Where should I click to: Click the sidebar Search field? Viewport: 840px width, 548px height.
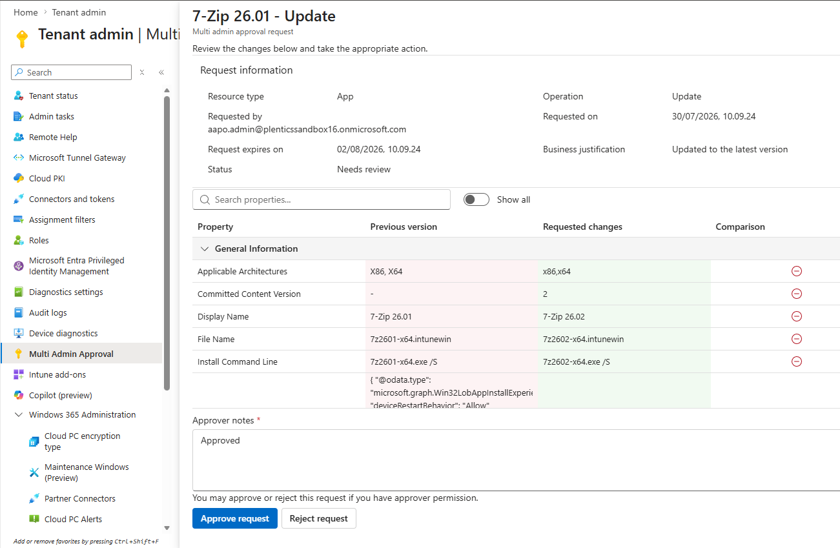pos(71,72)
